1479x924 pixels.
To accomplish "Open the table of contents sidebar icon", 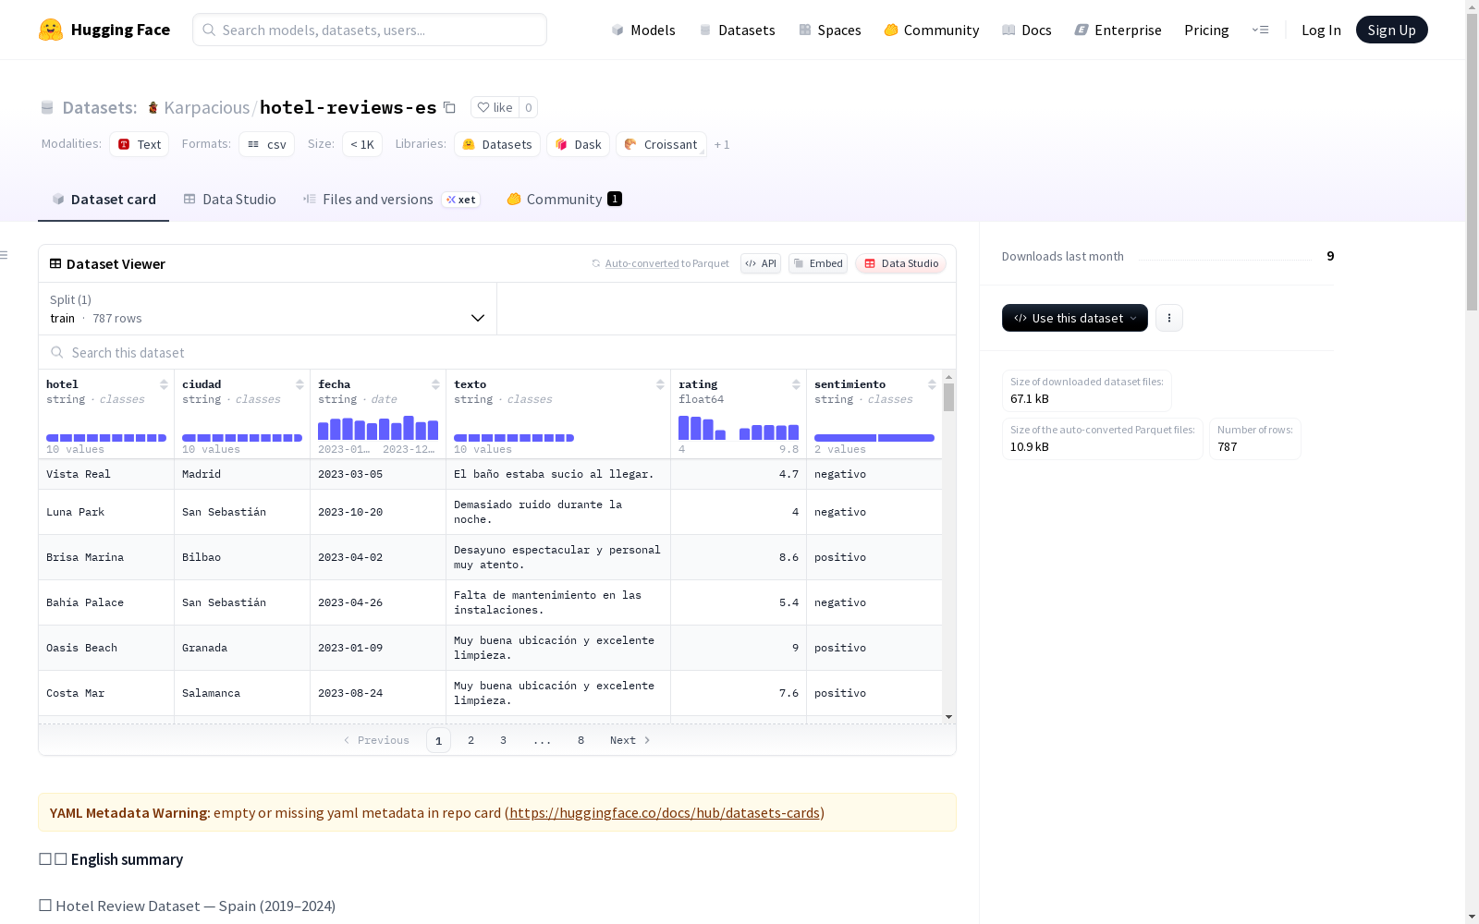I will [x=5, y=255].
